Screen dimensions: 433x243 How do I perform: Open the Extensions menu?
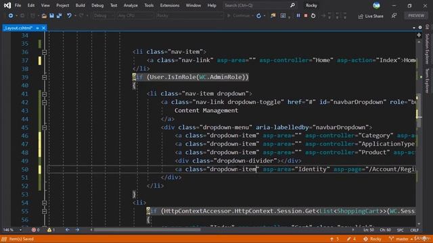coord(170,5)
